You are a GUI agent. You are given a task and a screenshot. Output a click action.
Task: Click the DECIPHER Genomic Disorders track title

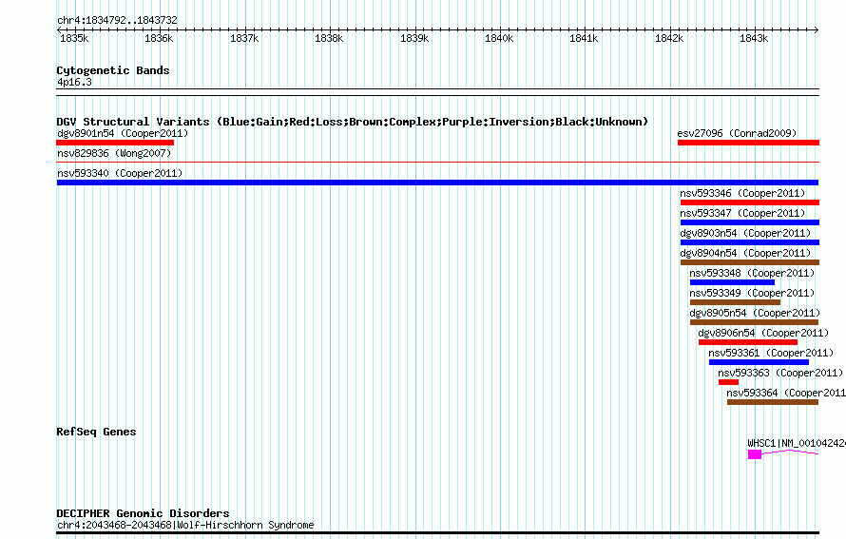pyautogui.click(x=143, y=513)
